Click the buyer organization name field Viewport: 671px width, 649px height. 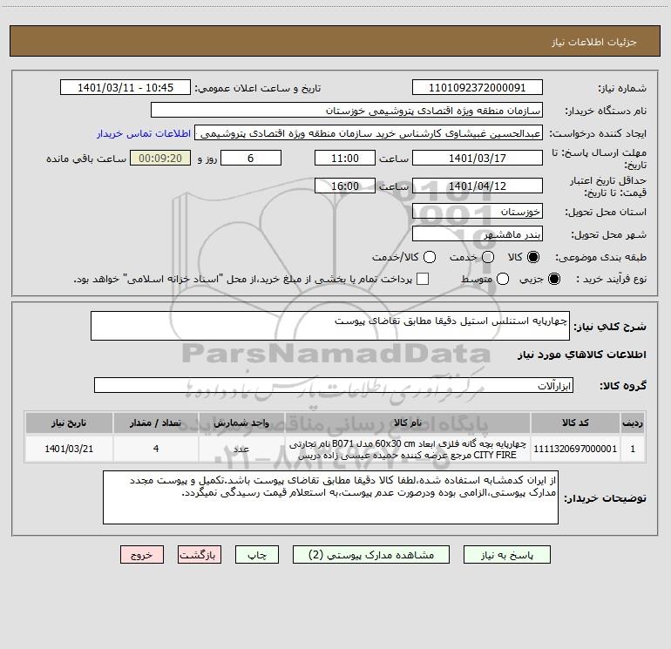pyautogui.click(x=347, y=111)
